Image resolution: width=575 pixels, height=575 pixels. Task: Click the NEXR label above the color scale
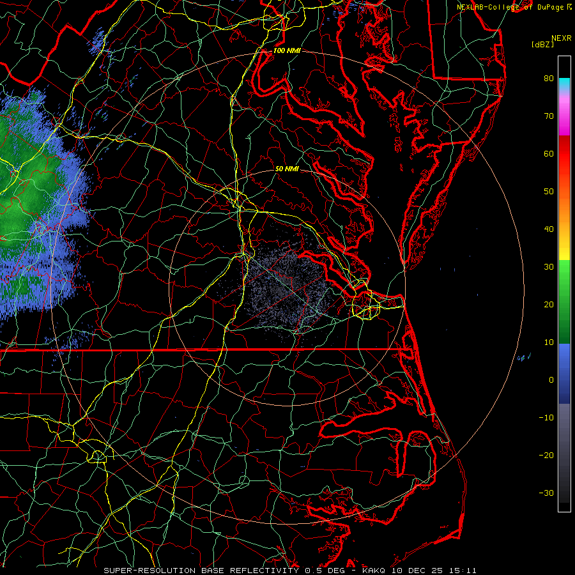(x=561, y=38)
